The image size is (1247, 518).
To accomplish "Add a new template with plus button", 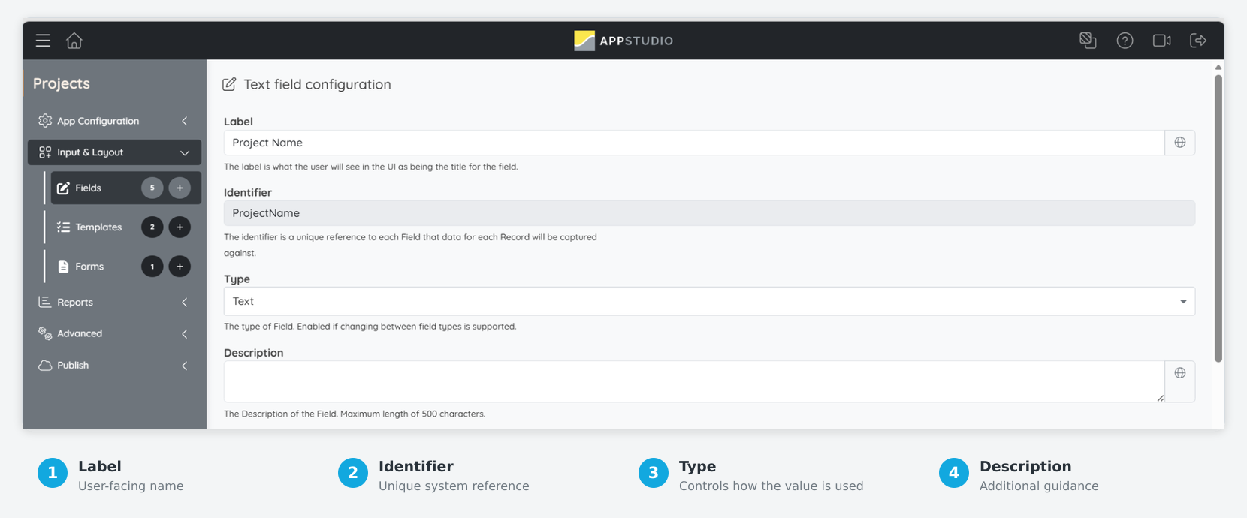I will click(x=180, y=227).
